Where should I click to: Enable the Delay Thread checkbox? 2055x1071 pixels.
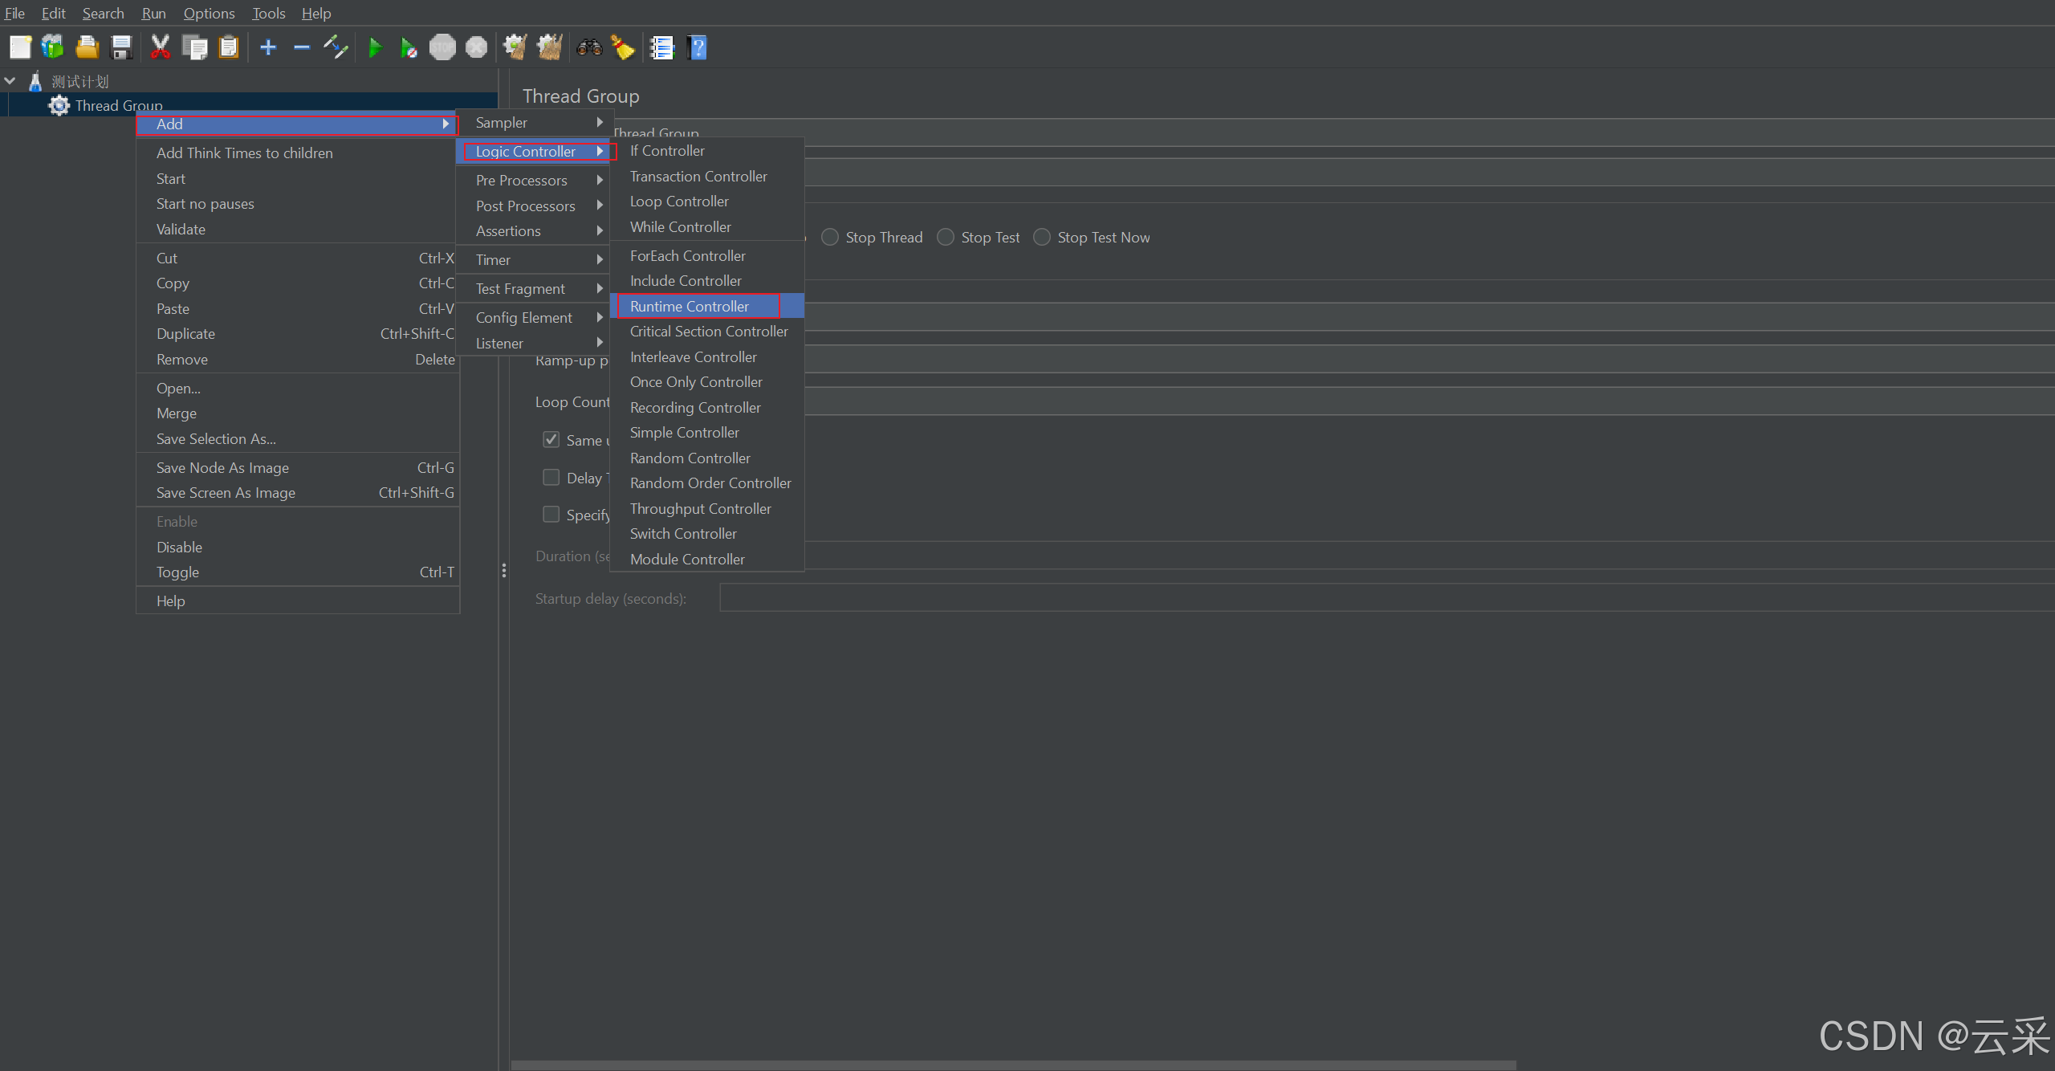[551, 477]
